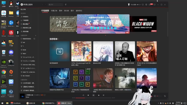Add a new playlist with plus icon
187x105 pixels.
click(x=36, y=36)
